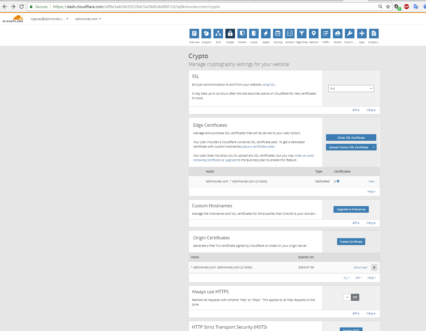
Task: Click the Order SSL Certificate button
Action: (x=351, y=138)
